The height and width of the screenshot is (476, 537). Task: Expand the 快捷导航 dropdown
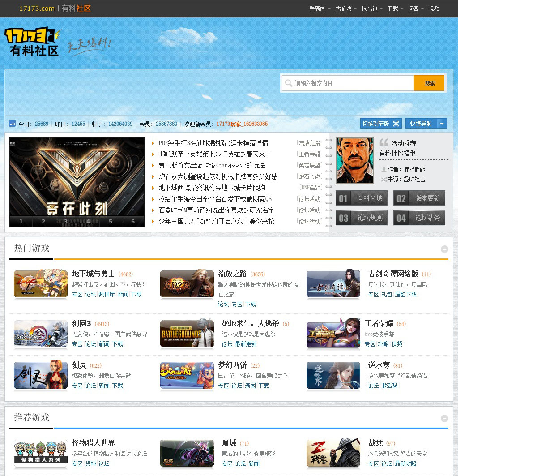[442, 124]
